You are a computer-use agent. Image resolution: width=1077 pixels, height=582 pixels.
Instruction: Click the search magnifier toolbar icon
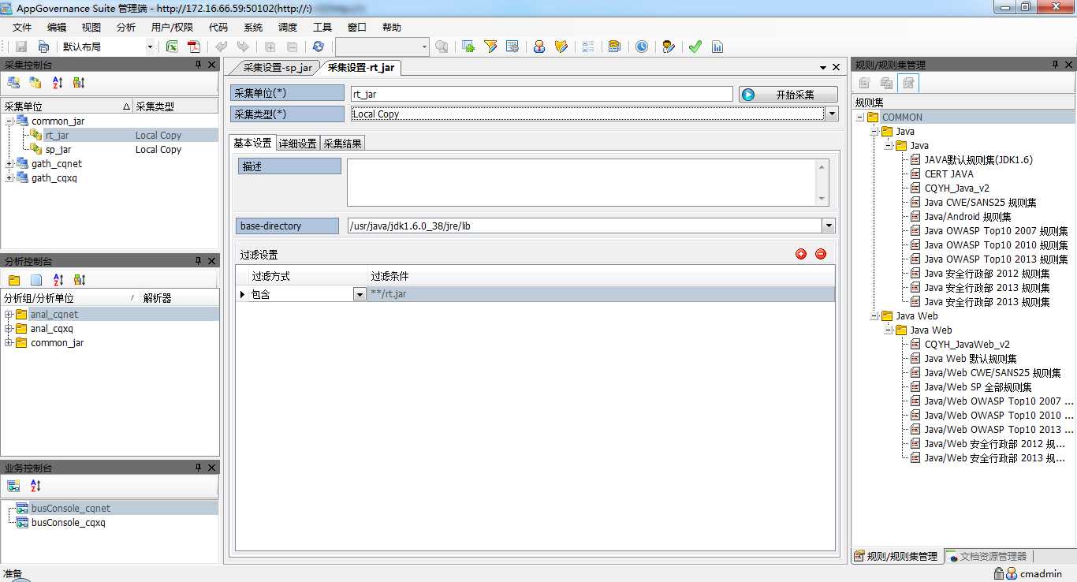pos(442,47)
